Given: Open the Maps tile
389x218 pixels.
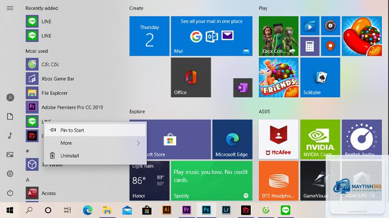Looking at the screenshot, I should 330,46.
